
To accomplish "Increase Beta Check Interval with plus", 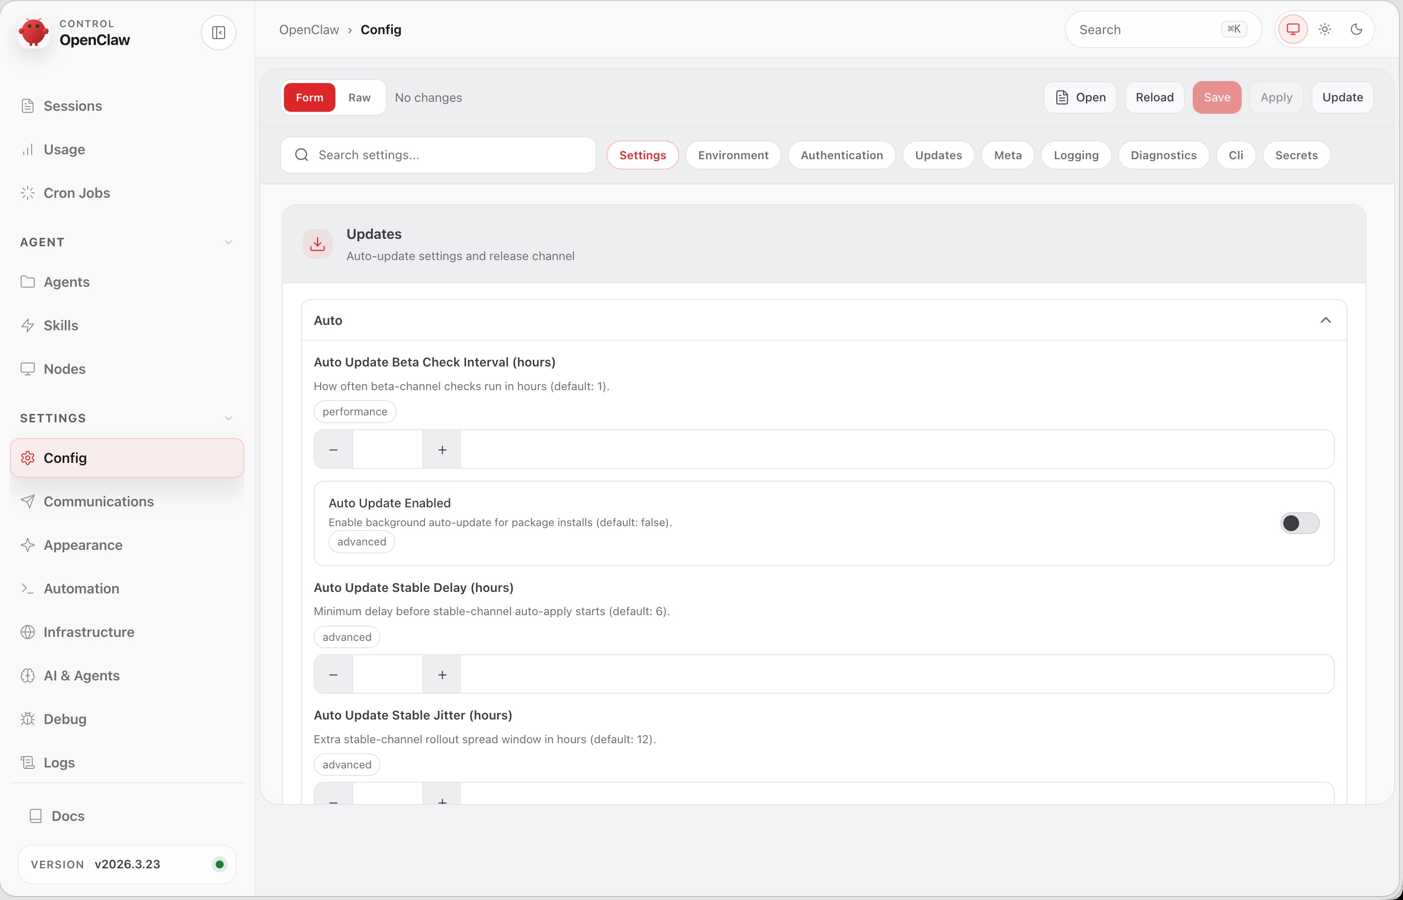I will pyautogui.click(x=442, y=450).
